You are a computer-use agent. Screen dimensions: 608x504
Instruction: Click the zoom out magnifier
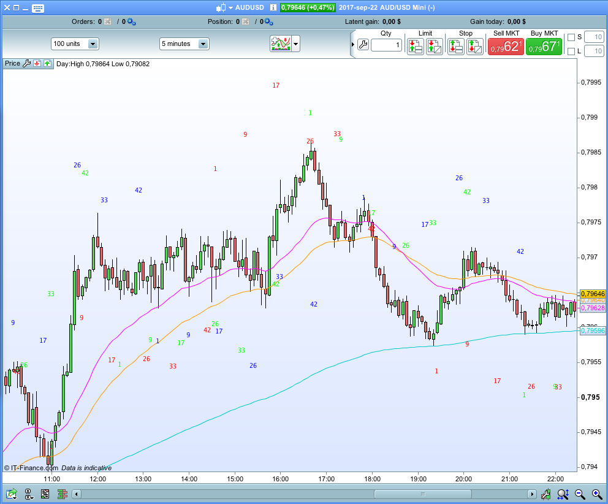click(580, 494)
